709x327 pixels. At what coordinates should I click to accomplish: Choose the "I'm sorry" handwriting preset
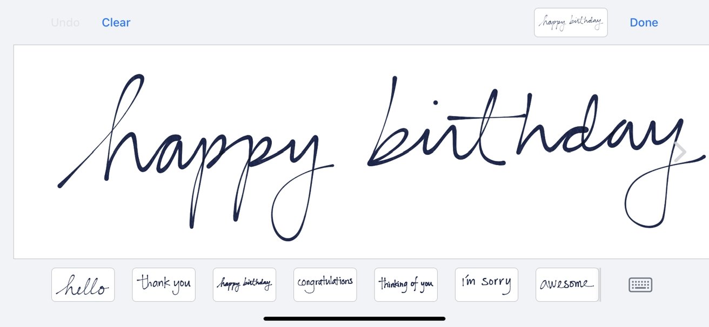tap(486, 284)
